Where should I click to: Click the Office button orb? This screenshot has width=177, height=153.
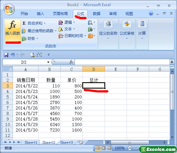(x=9, y=10)
